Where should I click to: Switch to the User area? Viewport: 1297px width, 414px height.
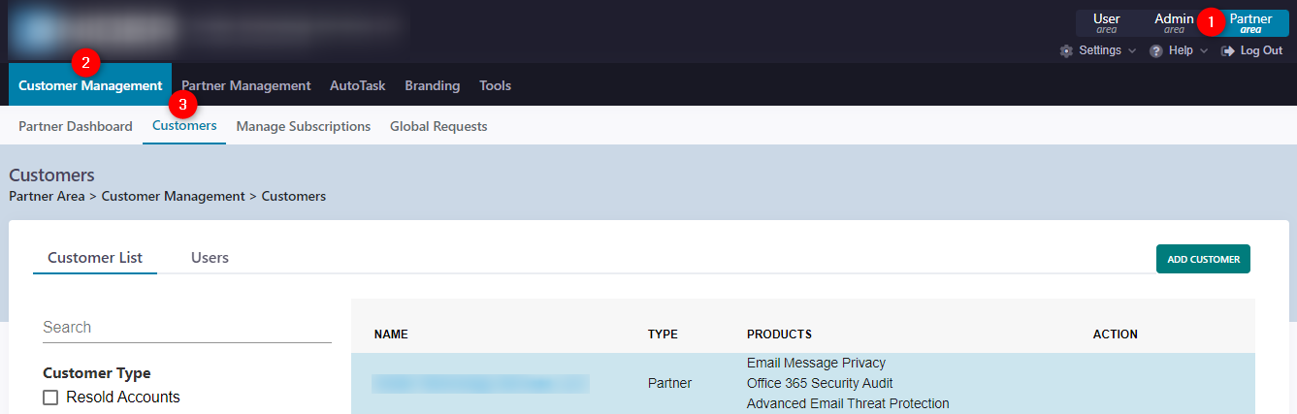pyautogui.click(x=1106, y=23)
